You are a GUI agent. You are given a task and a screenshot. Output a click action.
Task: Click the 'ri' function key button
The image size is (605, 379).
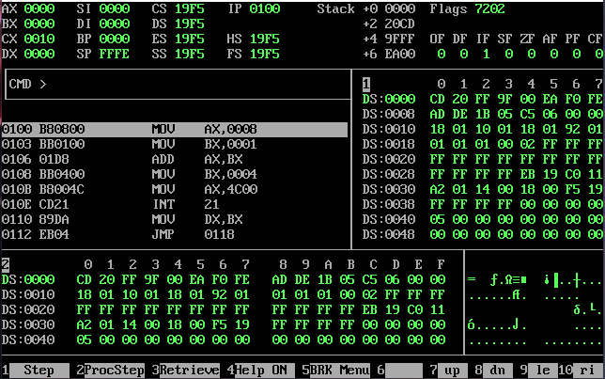[588, 371]
